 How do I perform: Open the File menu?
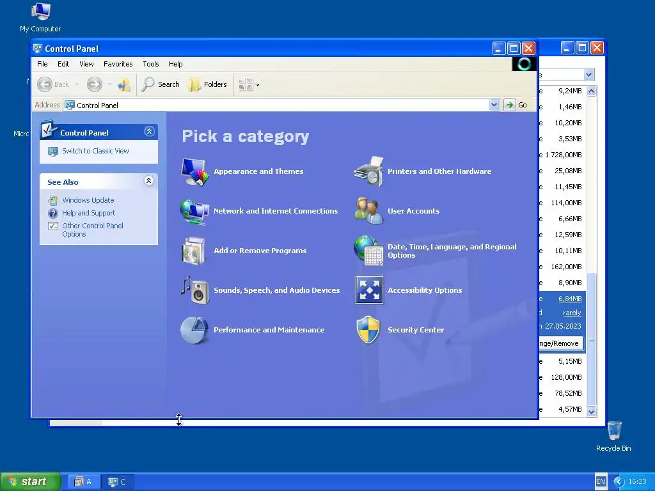pyautogui.click(x=42, y=64)
